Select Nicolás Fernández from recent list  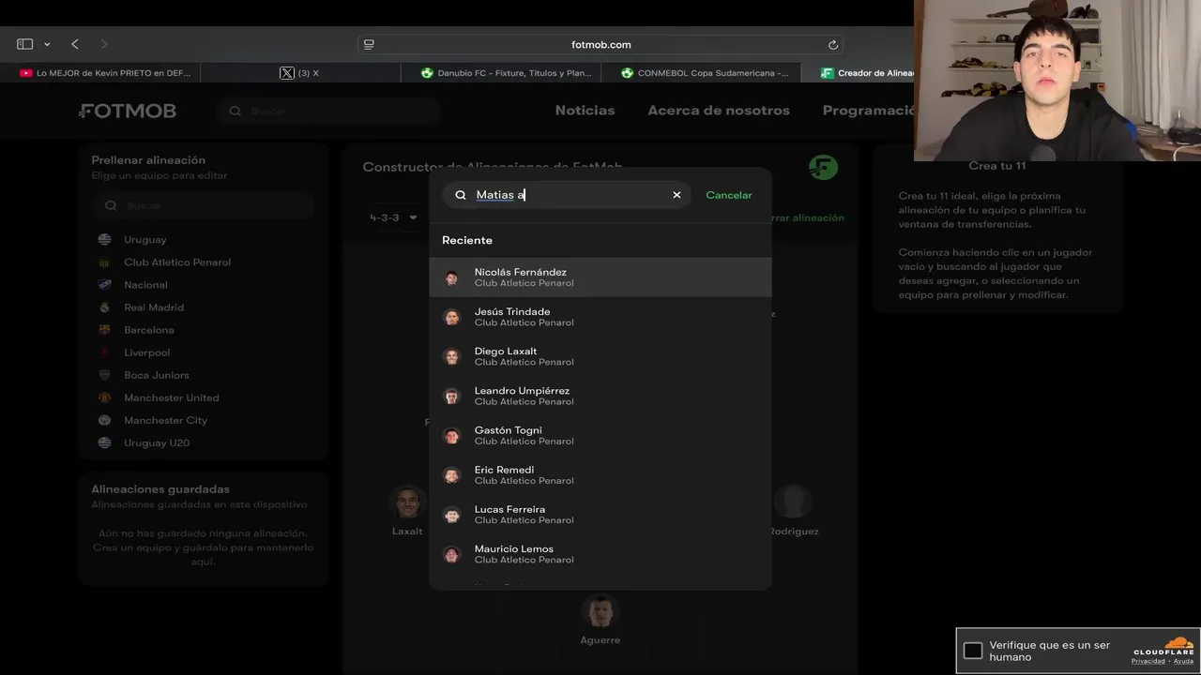[x=600, y=277]
